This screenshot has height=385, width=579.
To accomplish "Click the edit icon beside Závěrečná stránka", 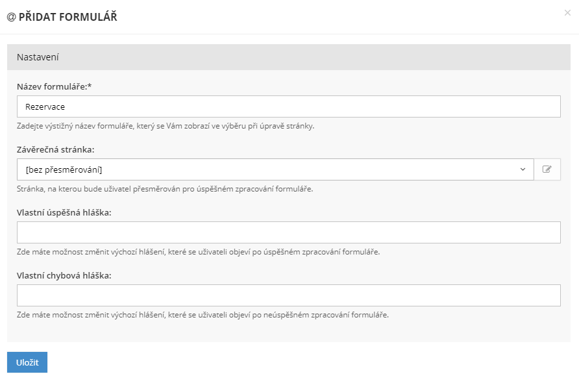I will (x=547, y=169).
